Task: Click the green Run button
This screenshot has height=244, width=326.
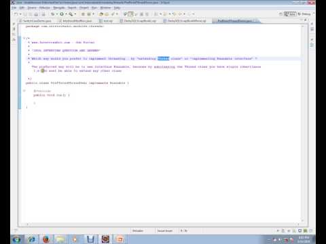Action: (62, 14)
